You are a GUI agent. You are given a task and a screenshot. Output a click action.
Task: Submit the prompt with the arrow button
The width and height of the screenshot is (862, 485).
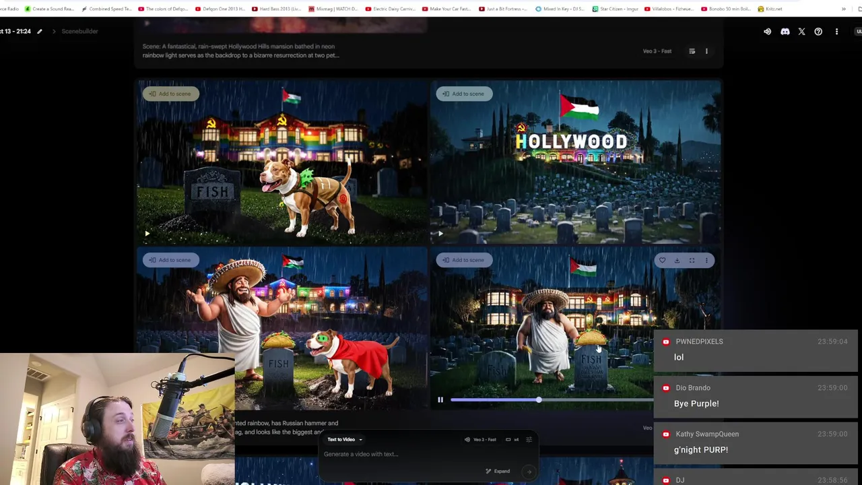click(529, 472)
